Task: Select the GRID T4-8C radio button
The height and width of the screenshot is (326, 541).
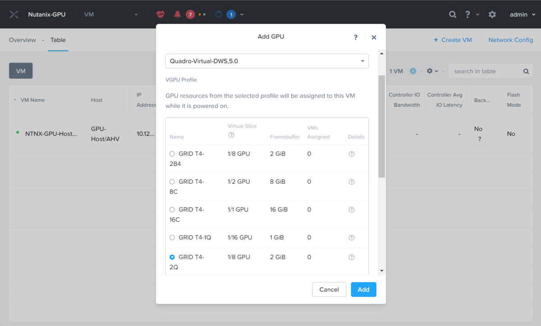Action: click(x=172, y=182)
